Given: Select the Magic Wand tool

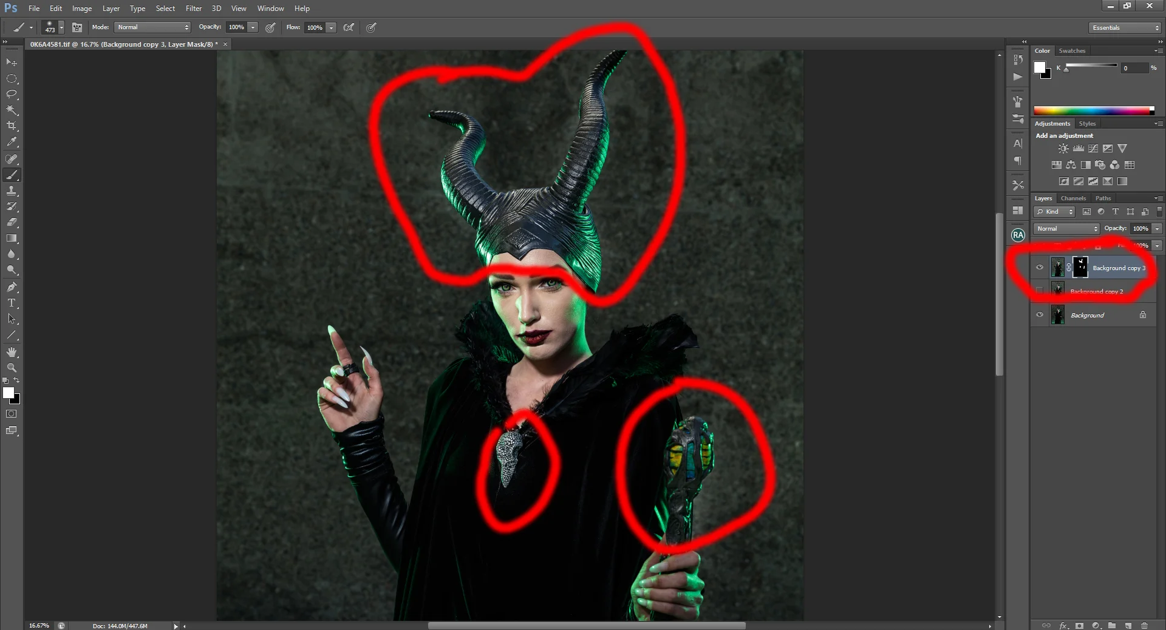Looking at the screenshot, I should tap(12, 110).
